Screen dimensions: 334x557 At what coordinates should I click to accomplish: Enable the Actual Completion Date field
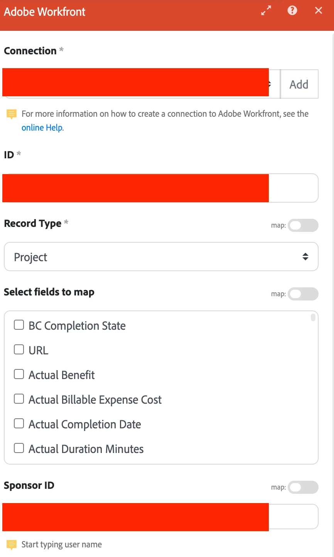point(19,424)
